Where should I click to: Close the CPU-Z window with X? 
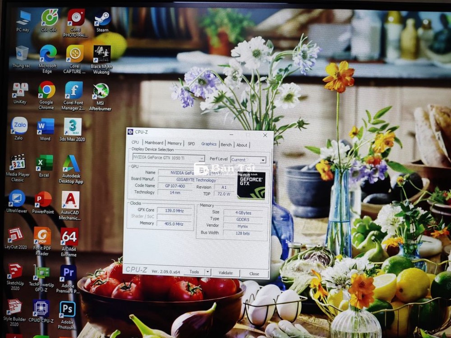[x=265, y=135]
